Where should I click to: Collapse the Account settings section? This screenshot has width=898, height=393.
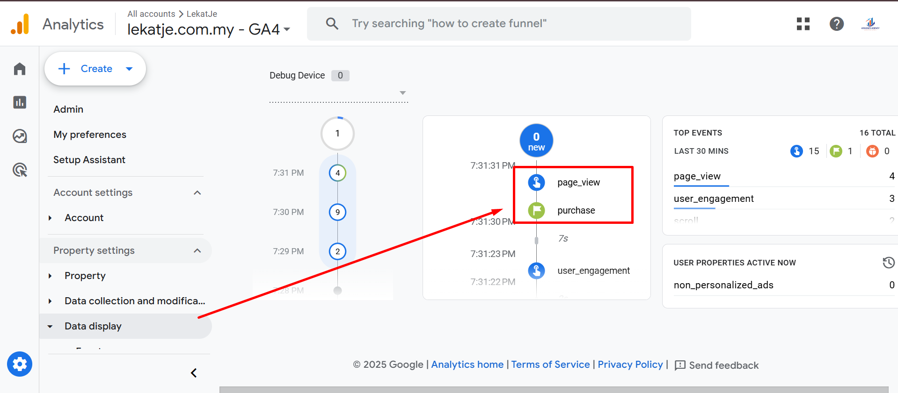(197, 193)
